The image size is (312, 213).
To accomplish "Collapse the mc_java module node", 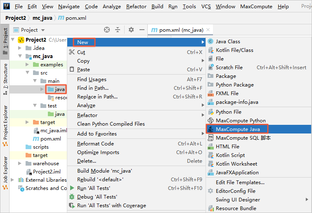I will [20, 56].
